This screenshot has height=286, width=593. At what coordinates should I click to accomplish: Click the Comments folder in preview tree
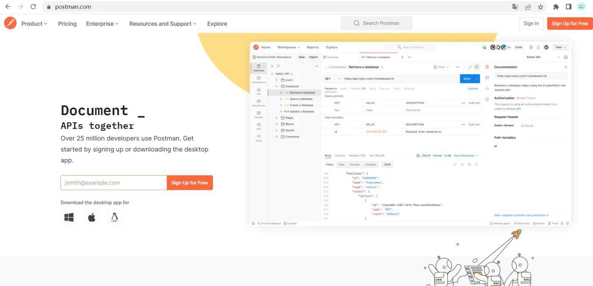point(292,137)
